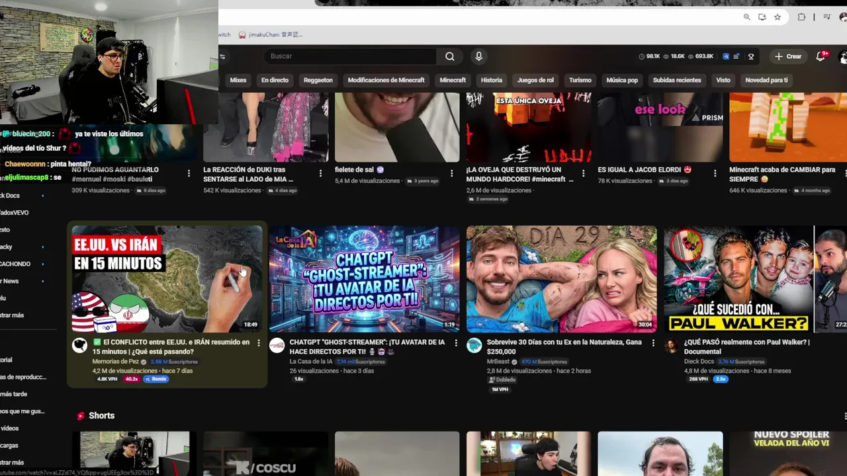
Task: Click the Doblado label under MrBeast video
Action: pyautogui.click(x=502, y=380)
